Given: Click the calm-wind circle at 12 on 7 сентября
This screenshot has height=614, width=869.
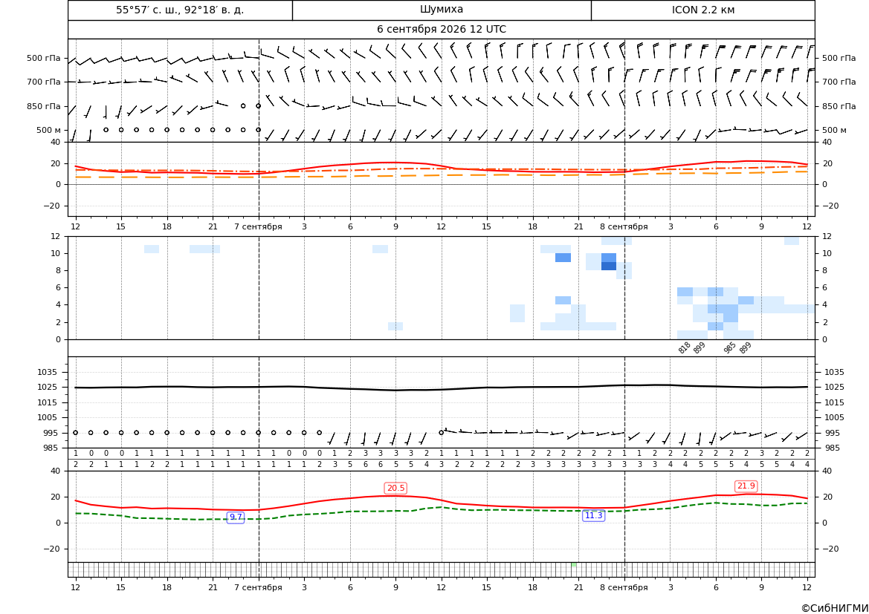Looking at the screenshot, I should (441, 433).
